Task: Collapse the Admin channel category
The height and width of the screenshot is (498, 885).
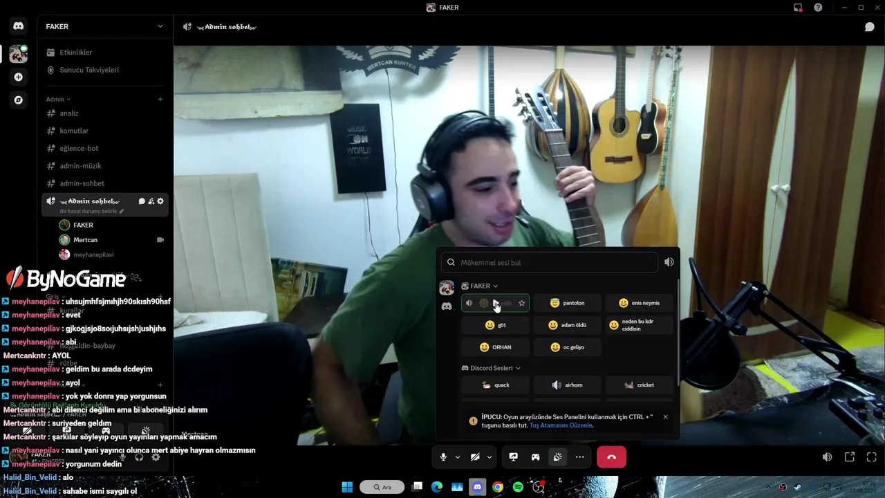Action: (58, 100)
